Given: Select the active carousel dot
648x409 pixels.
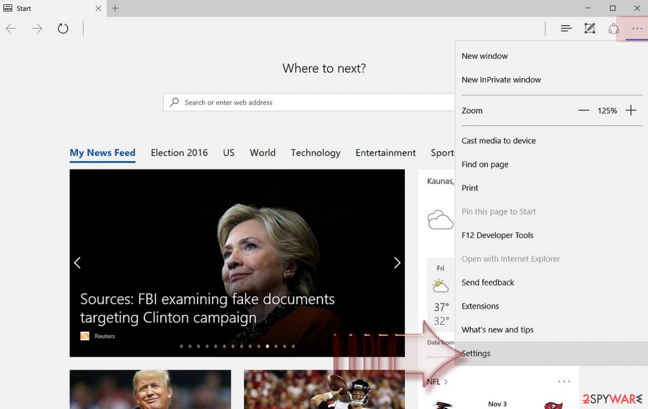Looking at the screenshot, I should (267, 346).
